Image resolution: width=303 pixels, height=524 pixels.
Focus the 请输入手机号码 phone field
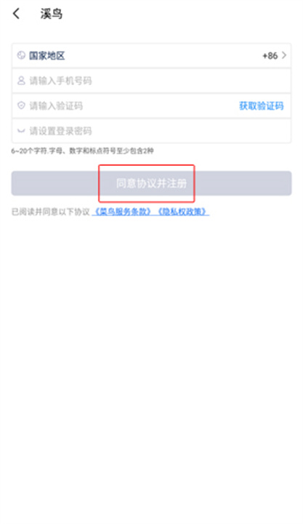point(151,81)
